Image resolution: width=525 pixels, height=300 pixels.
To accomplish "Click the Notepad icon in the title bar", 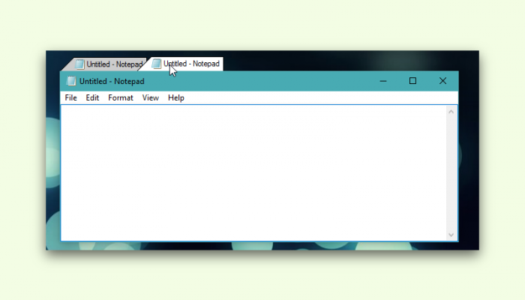I will 71,81.
